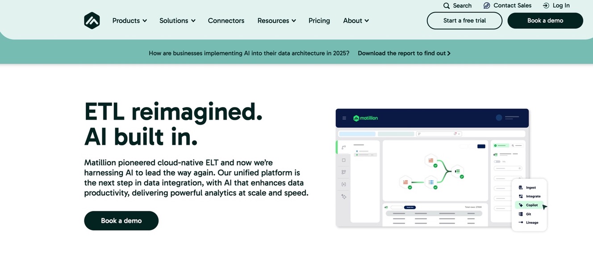Go to the Pricing page
The height and width of the screenshot is (264, 593).
[319, 21]
